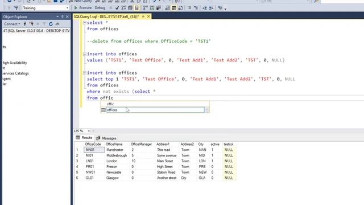Click the autocomplete list scrollbar
This screenshot has height=205, width=364.
(207, 110)
